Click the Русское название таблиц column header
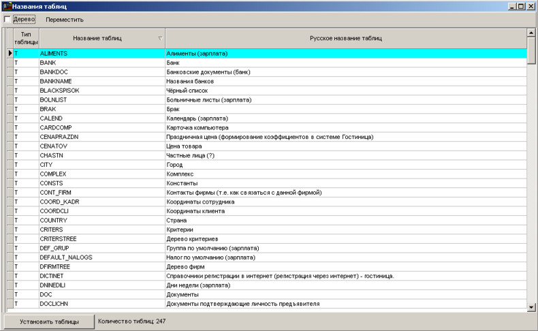 point(346,38)
